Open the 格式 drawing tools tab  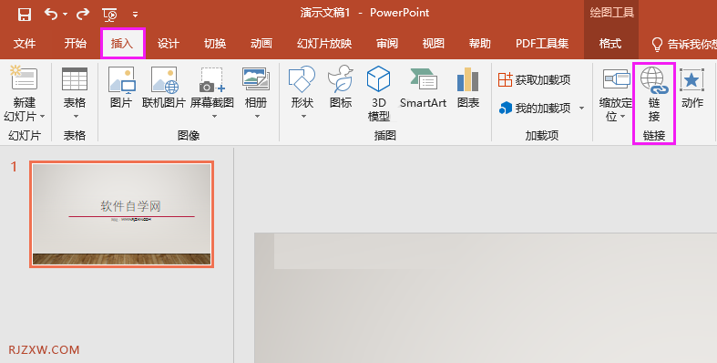pos(610,44)
